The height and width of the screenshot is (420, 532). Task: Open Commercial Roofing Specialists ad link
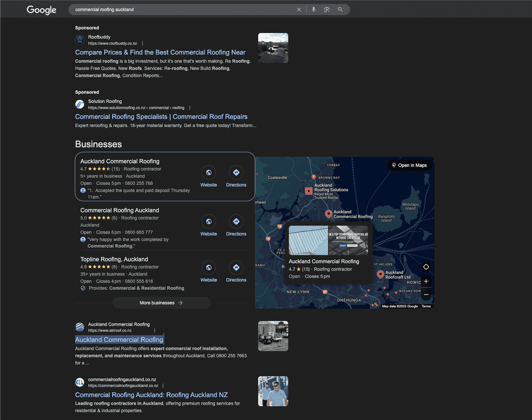161,117
